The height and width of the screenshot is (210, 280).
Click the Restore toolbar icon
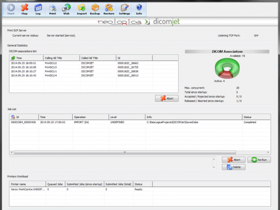click(109, 9)
